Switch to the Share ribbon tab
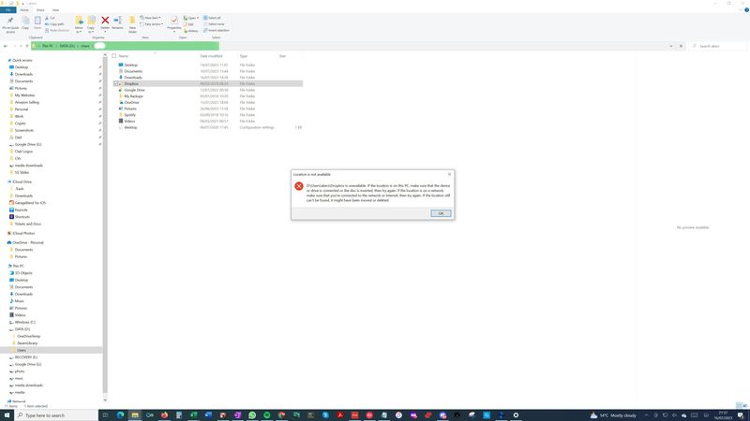Screen dimensions: 750x421 [40, 9]
